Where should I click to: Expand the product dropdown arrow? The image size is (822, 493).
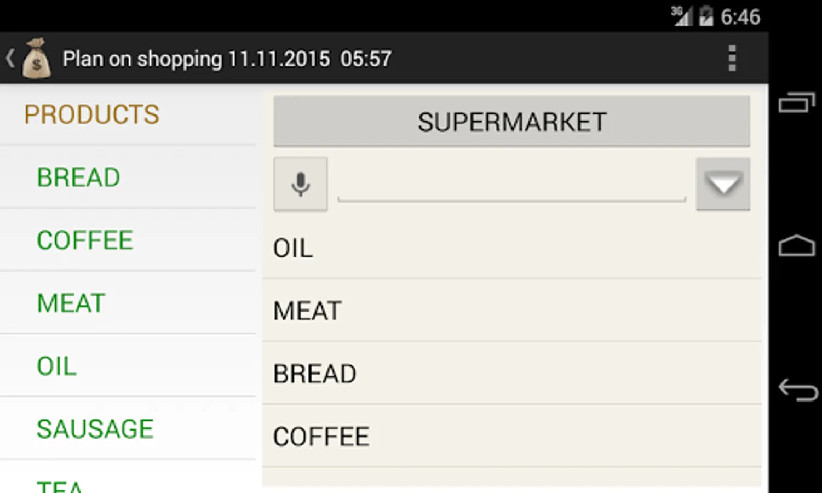(x=723, y=184)
